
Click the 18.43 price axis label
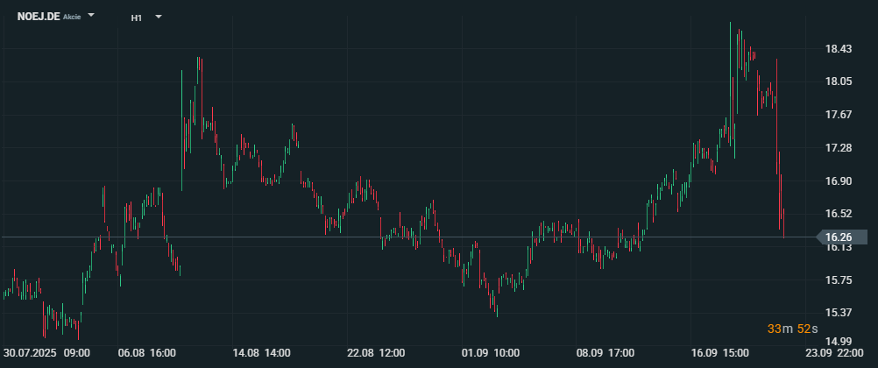[839, 49]
